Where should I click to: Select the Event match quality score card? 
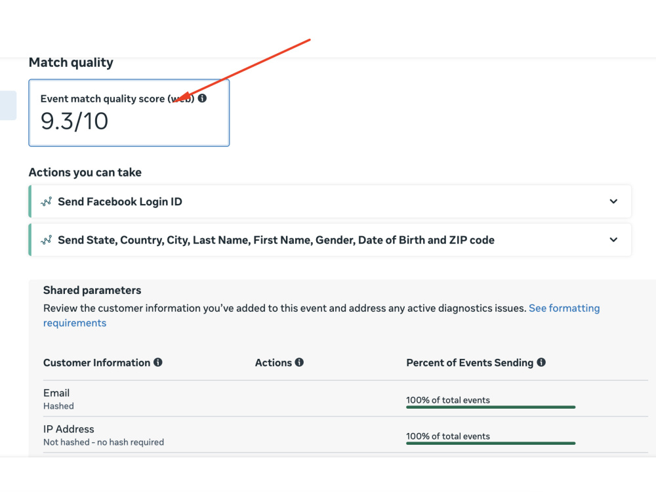click(129, 113)
